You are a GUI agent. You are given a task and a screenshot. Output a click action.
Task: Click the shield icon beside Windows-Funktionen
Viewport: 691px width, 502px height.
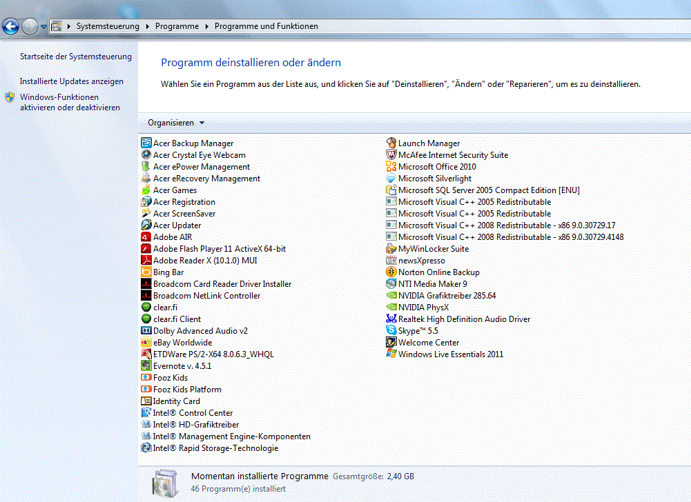click(10, 97)
